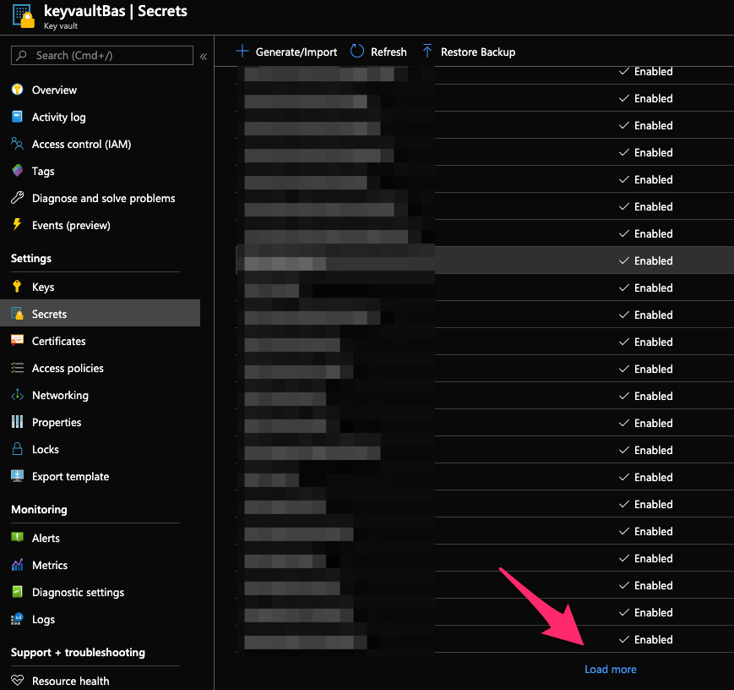Click the Events lightning bolt icon

point(17,225)
